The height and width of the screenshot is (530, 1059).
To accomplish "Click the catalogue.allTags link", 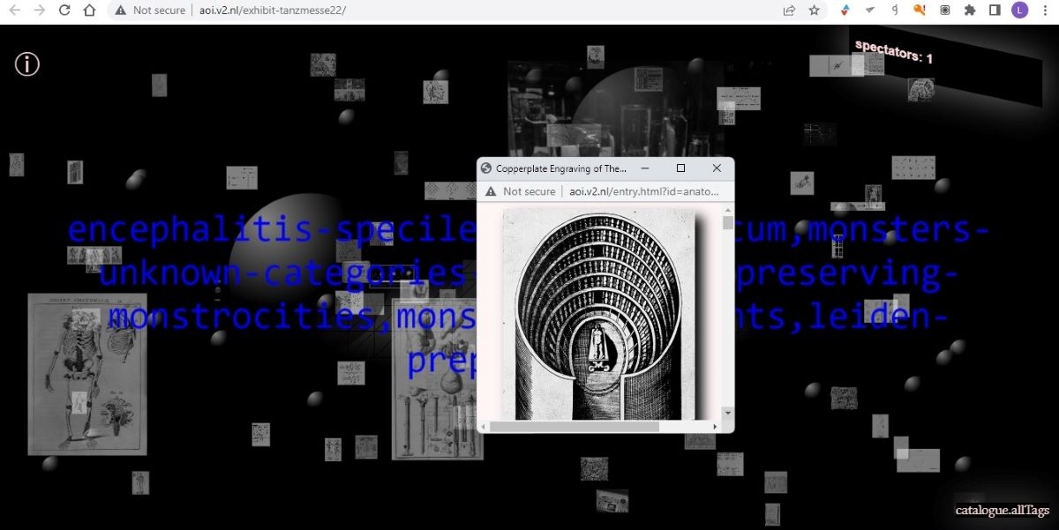I will click(x=1002, y=510).
